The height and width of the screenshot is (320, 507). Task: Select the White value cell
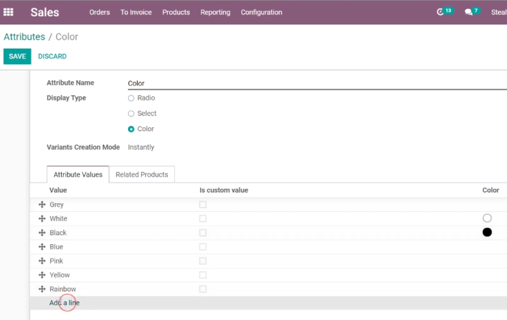(x=58, y=219)
